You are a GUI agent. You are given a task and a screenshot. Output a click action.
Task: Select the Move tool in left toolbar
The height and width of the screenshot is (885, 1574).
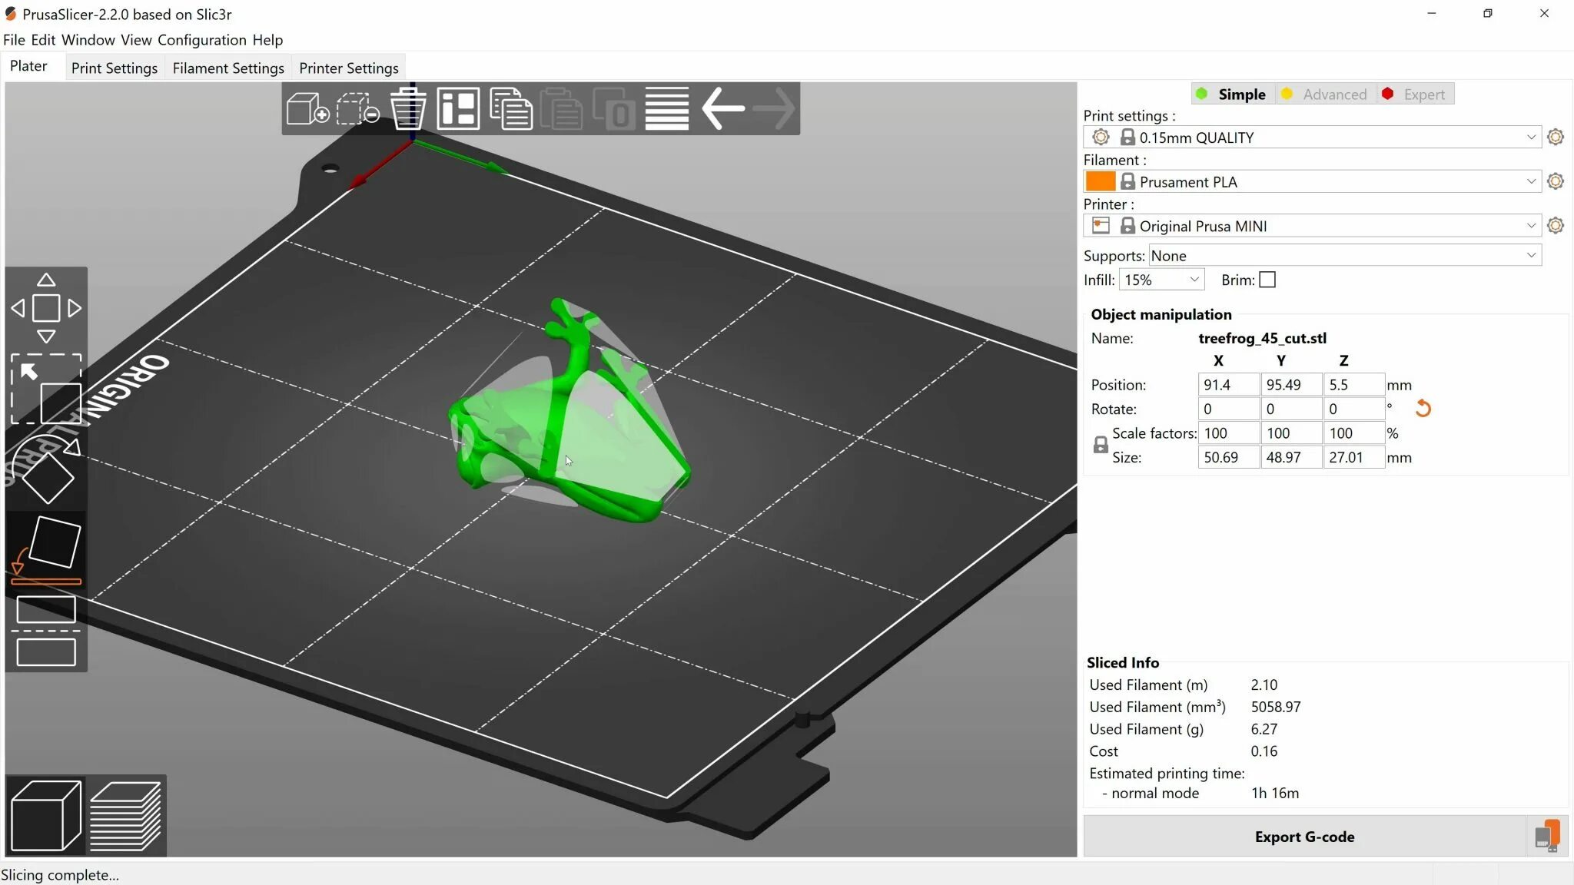(x=46, y=308)
